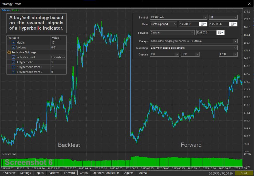Image resolution: width=254 pixels, height=176 pixels.
Task: Toggle the Indicator used checkbox
Action: (13, 57)
